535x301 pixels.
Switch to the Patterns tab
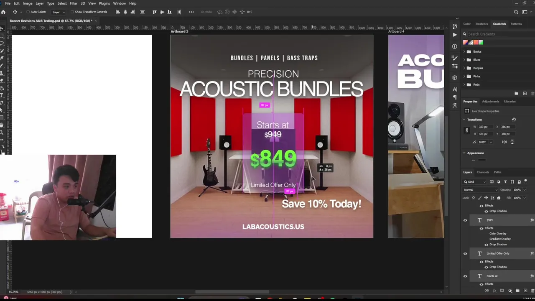point(516,24)
